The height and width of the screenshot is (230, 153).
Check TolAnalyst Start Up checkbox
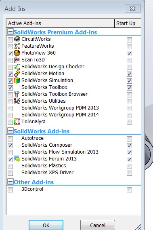(129, 122)
